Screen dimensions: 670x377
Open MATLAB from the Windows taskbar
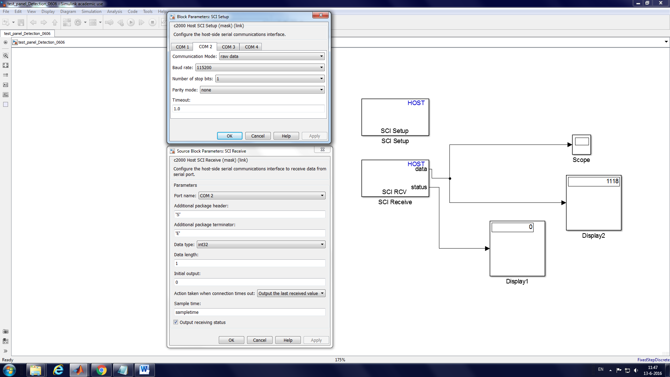click(79, 370)
